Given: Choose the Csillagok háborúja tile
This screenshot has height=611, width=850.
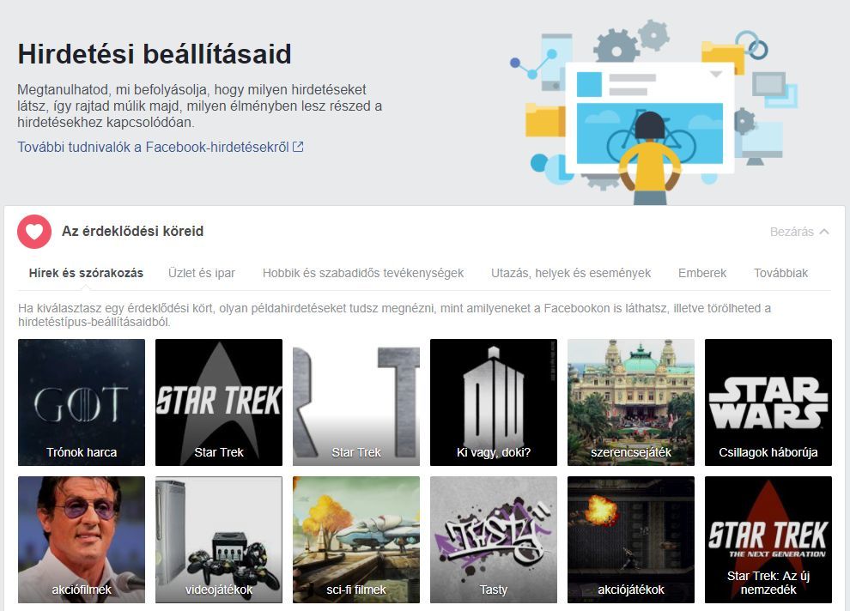Looking at the screenshot, I should click(768, 402).
